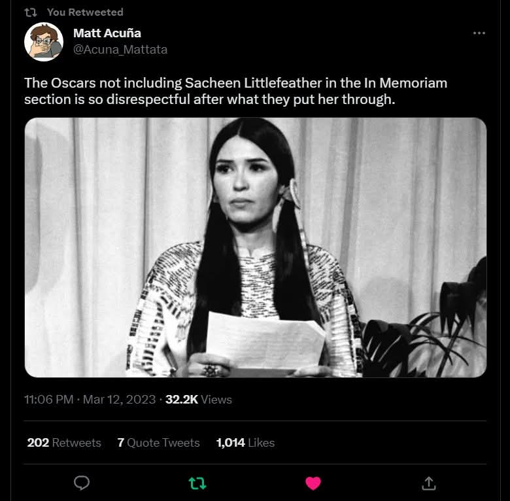Click the You Retweeted label
This screenshot has height=501, width=510.
[85, 12]
